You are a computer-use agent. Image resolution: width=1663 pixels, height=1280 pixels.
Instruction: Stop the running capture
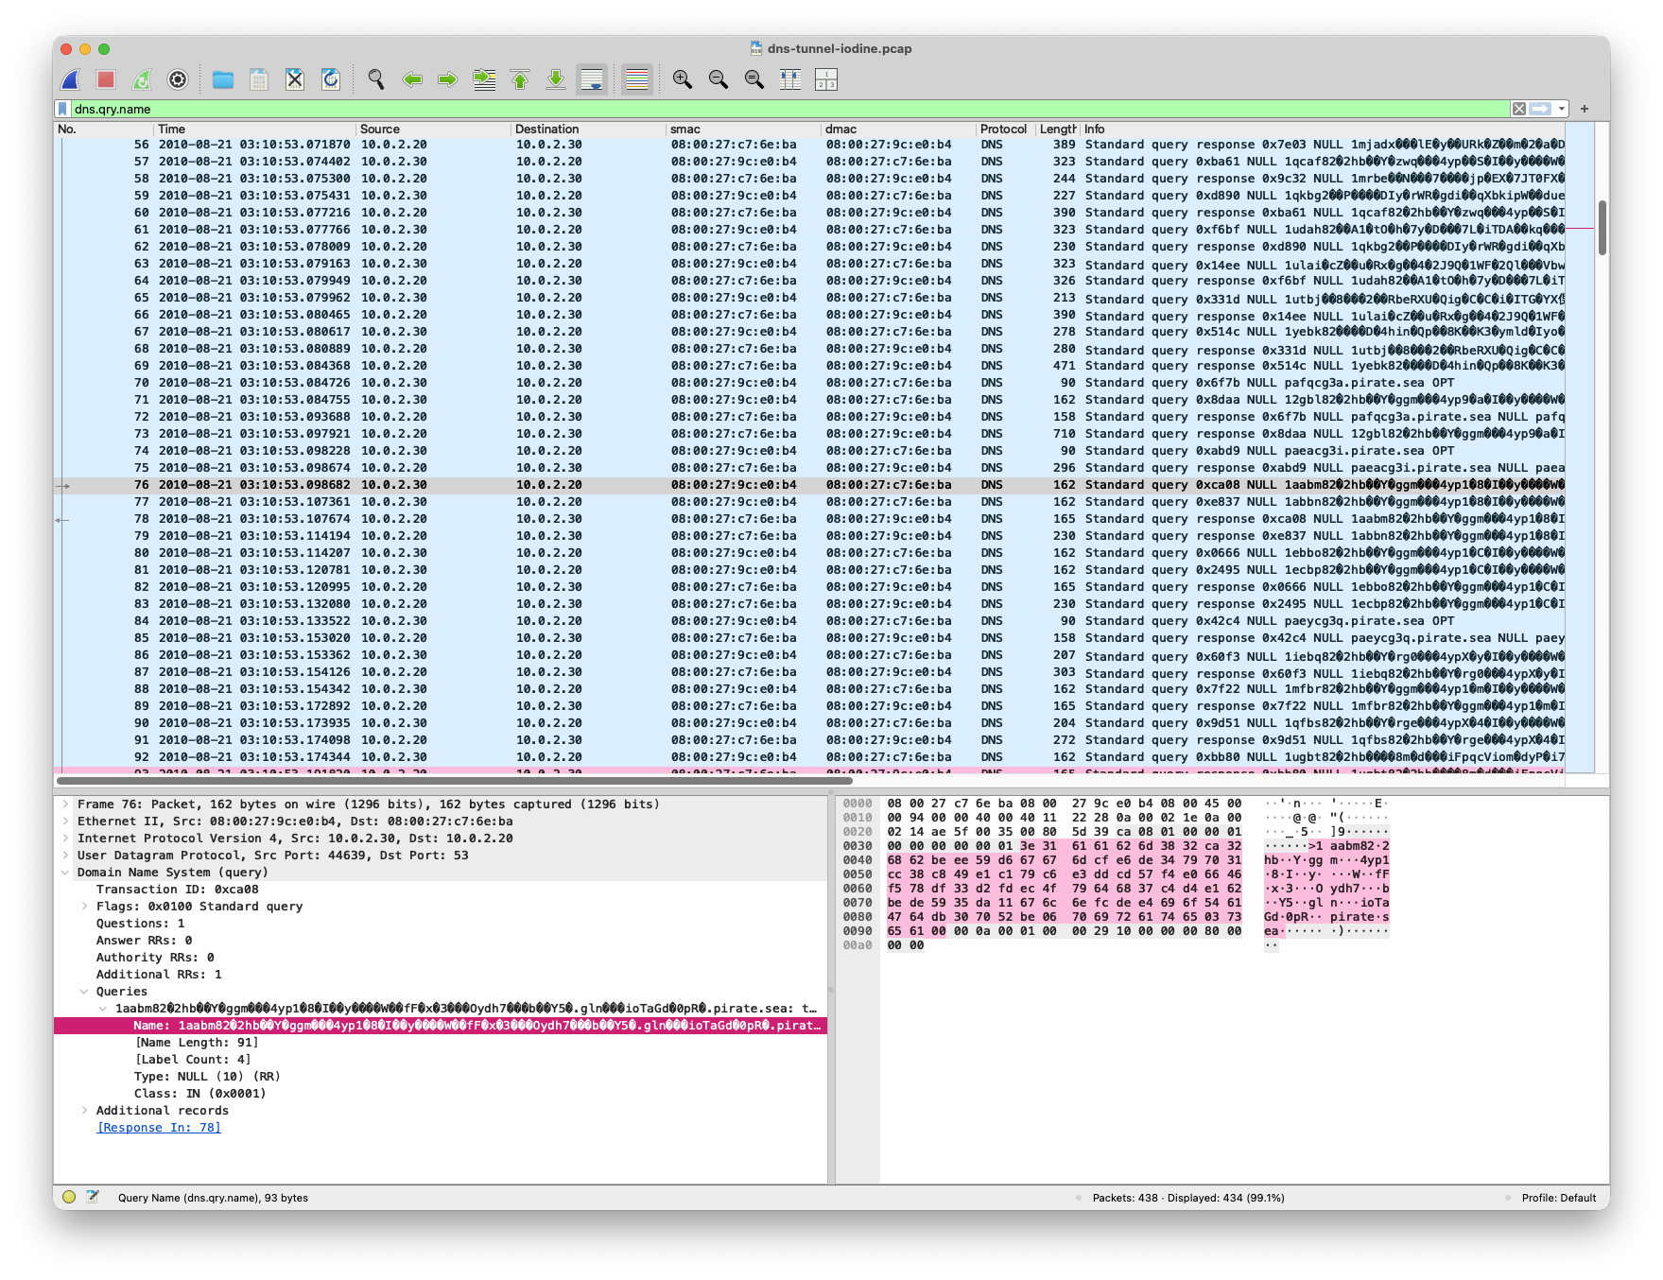click(106, 80)
